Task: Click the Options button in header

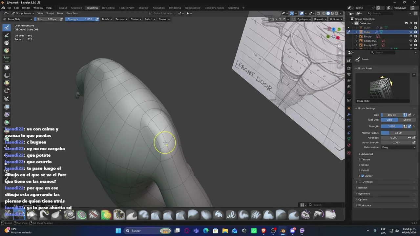Action: pyautogui.click(x=336, y=19)
